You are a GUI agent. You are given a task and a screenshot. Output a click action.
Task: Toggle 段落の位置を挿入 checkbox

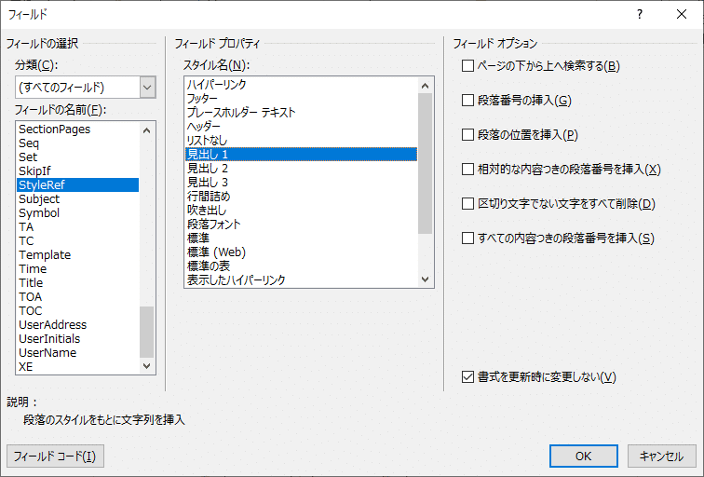click(x=467, y=135)
